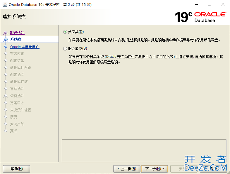Click the disabled 安装产品 step
Viewport: 230px width, 174px height.
click(17, 124)
